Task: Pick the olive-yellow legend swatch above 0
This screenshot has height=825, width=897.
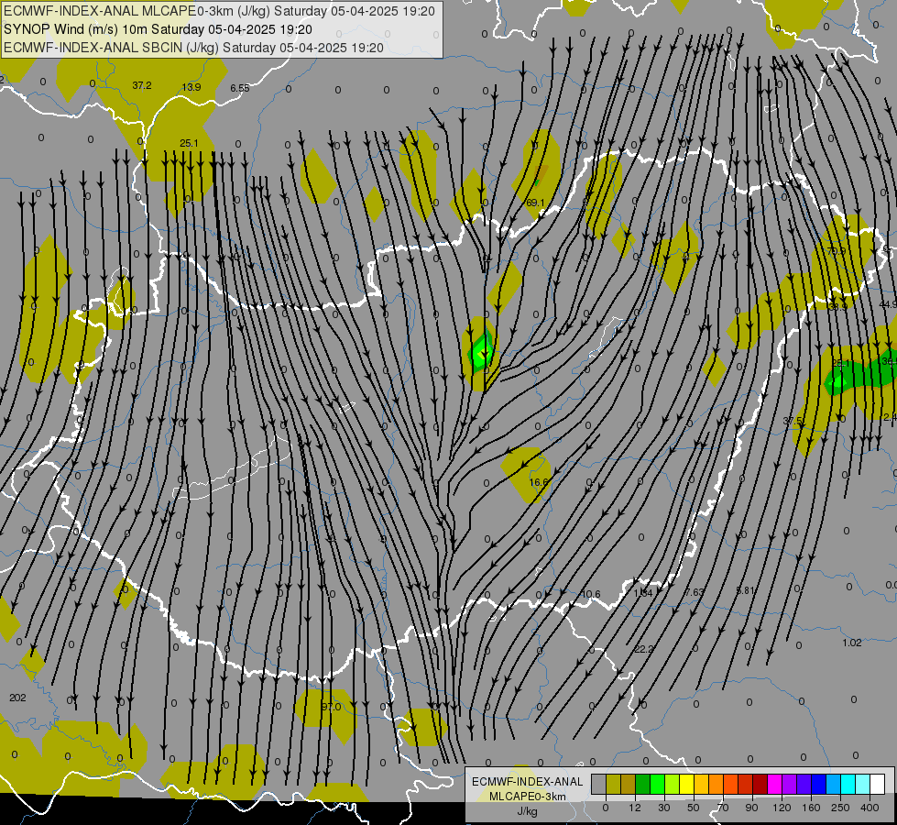Action: click(613, 784)
